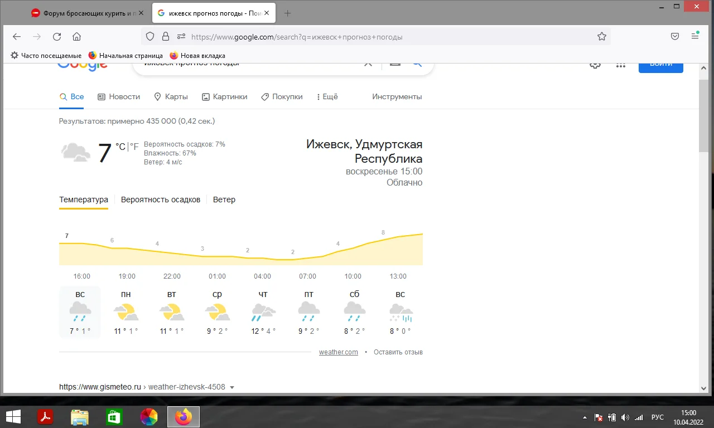Bookmark this page with the star

click(x=602, y=37)
